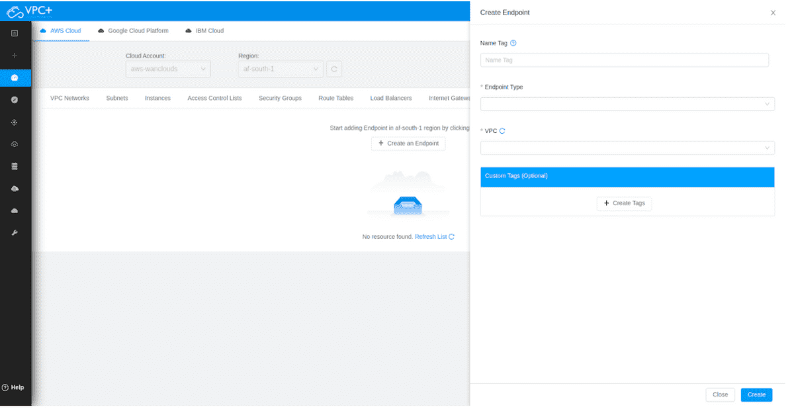
Task: Click the Custom Tags (Optional) header
Action: 627,177
